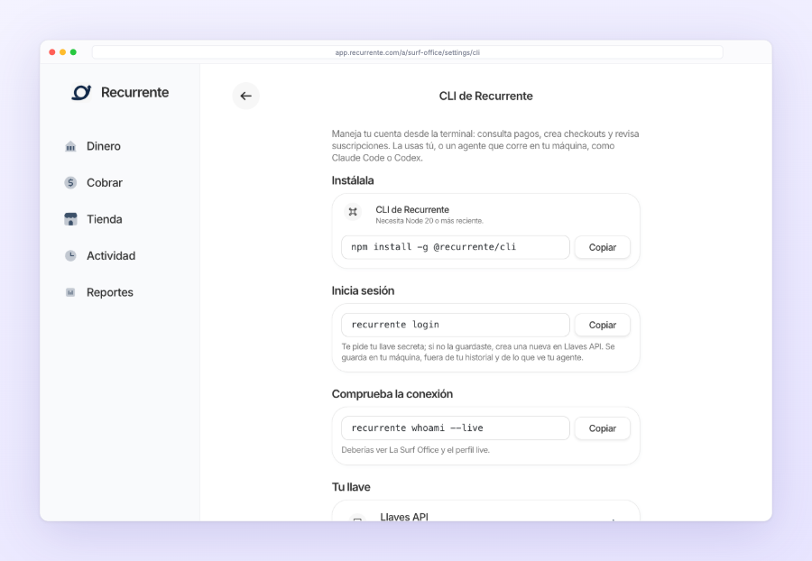Open Dinero via its bank icon
The width and height of the screenshot is (812, 561).
[x=70, y=146]
